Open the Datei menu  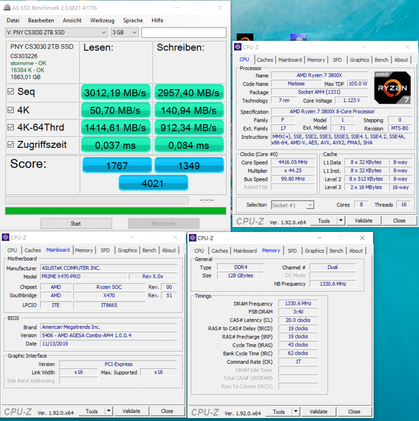(x=13, y=20)
